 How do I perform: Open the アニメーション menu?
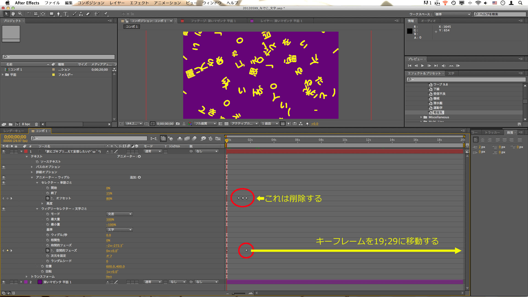pos(167,3)
